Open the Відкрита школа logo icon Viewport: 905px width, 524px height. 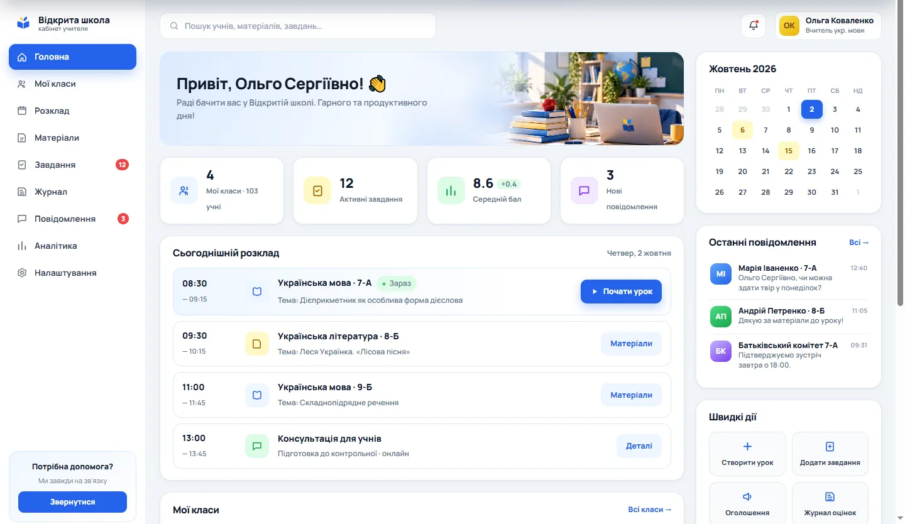click(x=23, y=23)
